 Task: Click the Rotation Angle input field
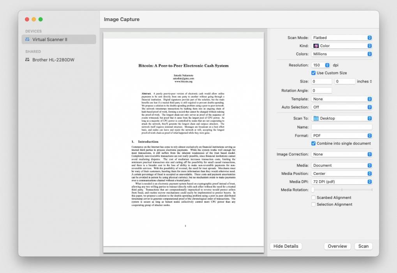coord(321,91)
